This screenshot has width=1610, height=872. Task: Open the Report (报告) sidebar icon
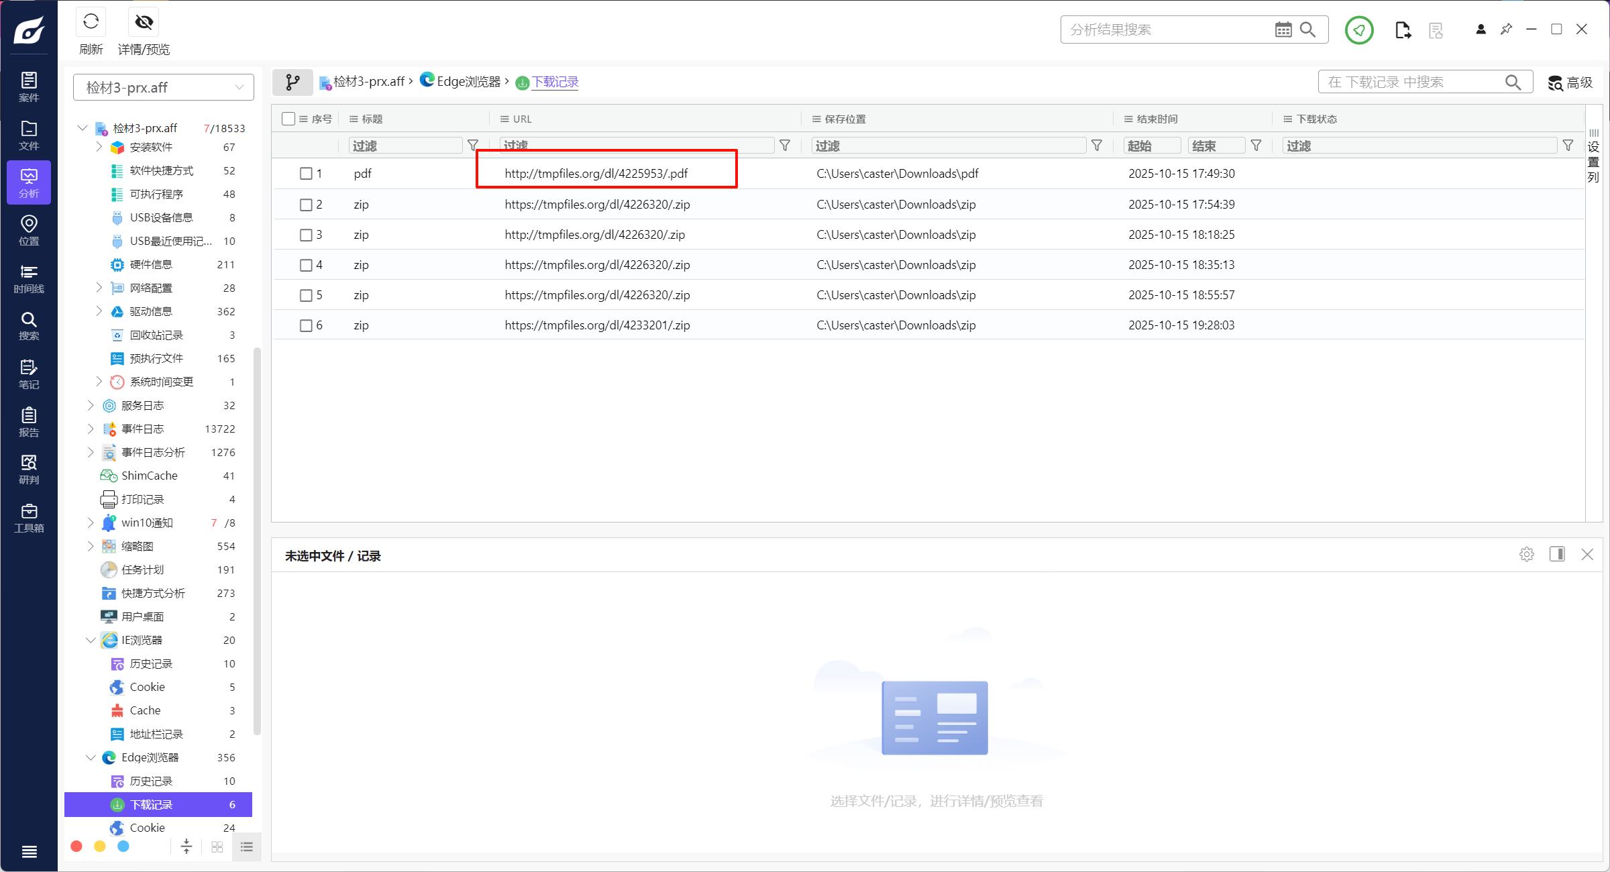pyautogui.click(x=29, y=422)
